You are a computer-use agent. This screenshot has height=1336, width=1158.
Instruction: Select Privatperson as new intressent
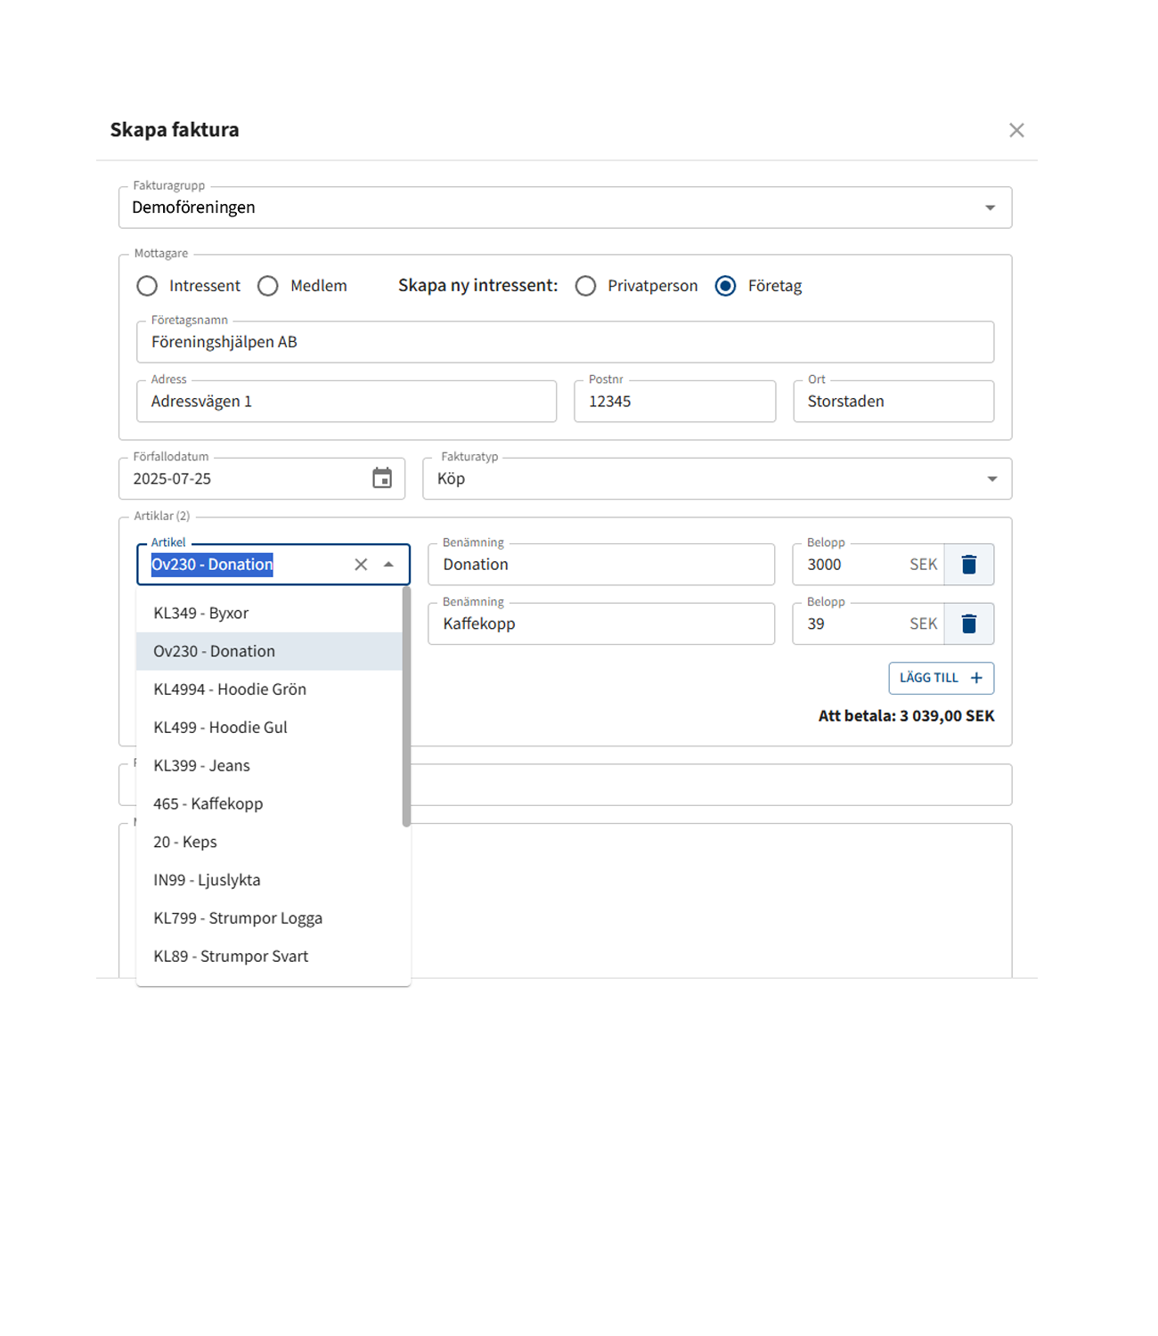[x=585, y=286]
